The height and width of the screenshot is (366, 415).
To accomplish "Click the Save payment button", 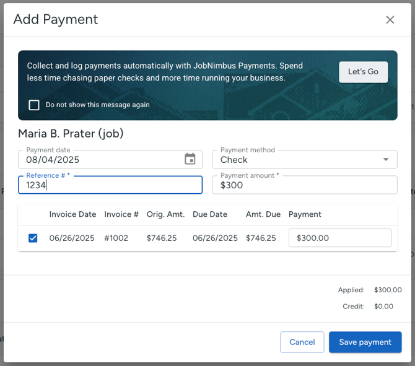I will tap(365, 342).
